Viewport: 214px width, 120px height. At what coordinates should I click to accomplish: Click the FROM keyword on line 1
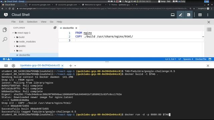tap(79, 33)
